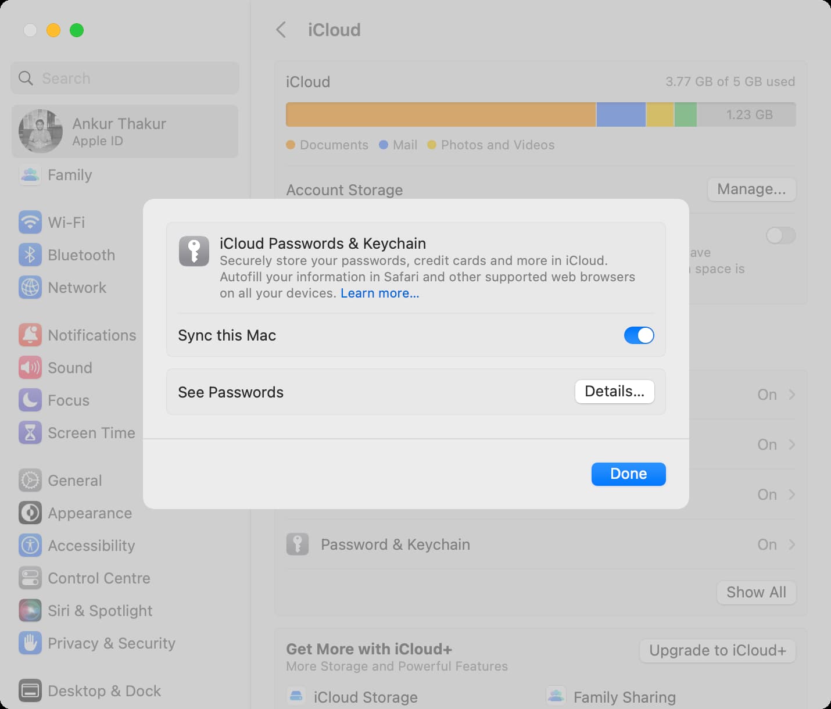The width and height of the screenshot is (831, 709).
Task: Click the Family Sharing icon
Action: point(556,696)
